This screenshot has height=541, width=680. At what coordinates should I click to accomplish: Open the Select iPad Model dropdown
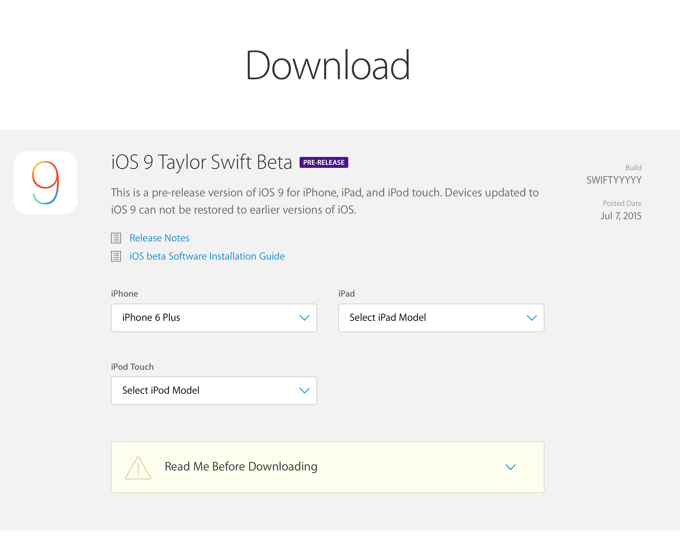[x=441, y=318]
